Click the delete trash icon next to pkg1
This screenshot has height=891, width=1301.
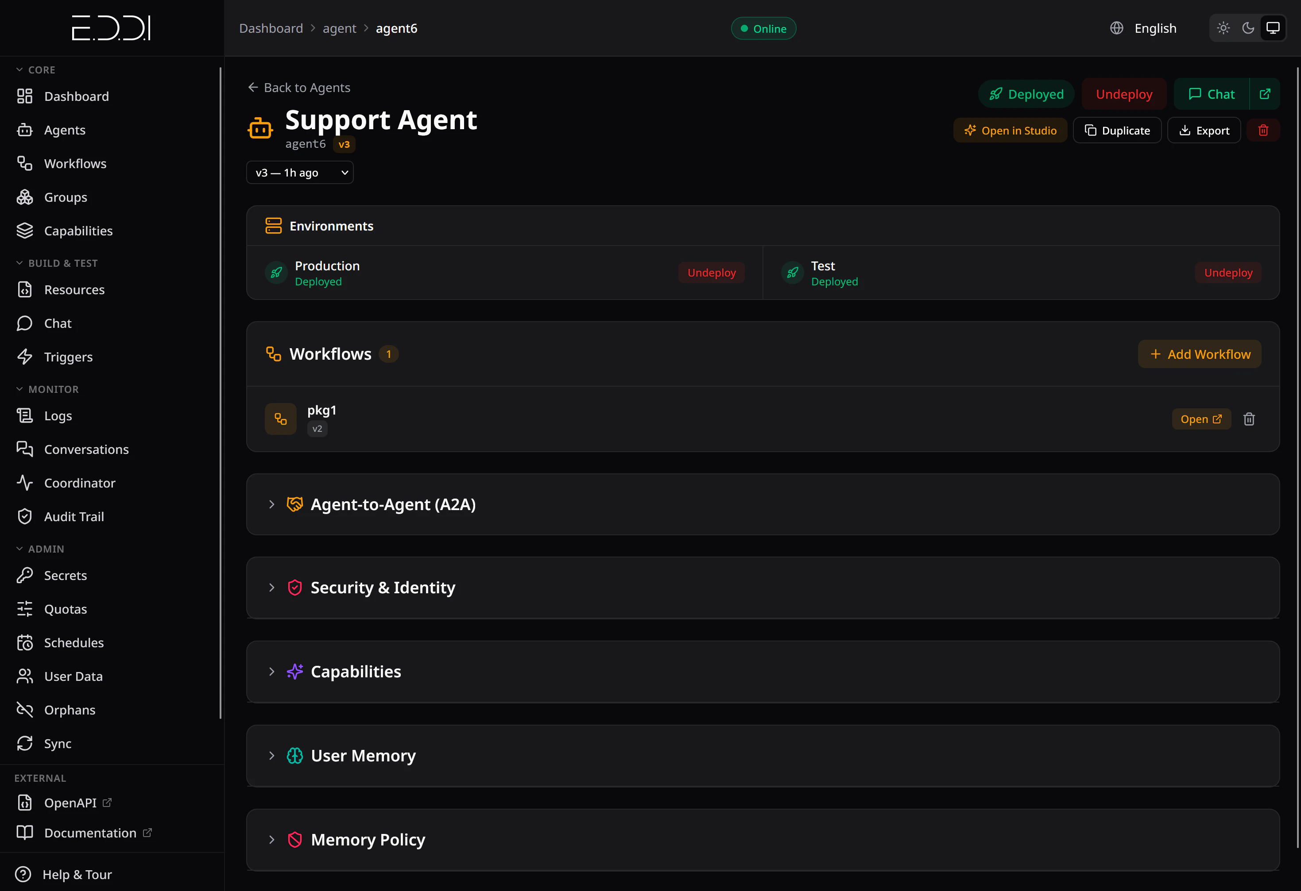[x=1249, y=419]
